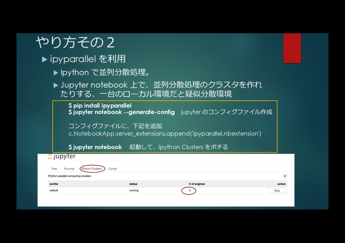Click the 'ipyparallel を利用' bullet text

88,59
